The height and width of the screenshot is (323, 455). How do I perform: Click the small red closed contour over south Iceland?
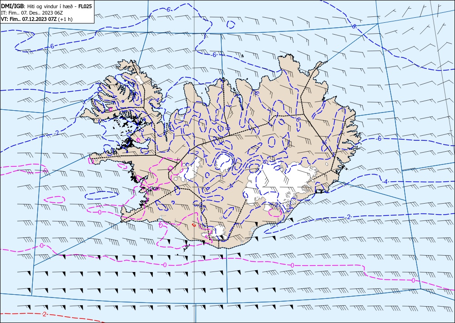click(x=194, y=225)
